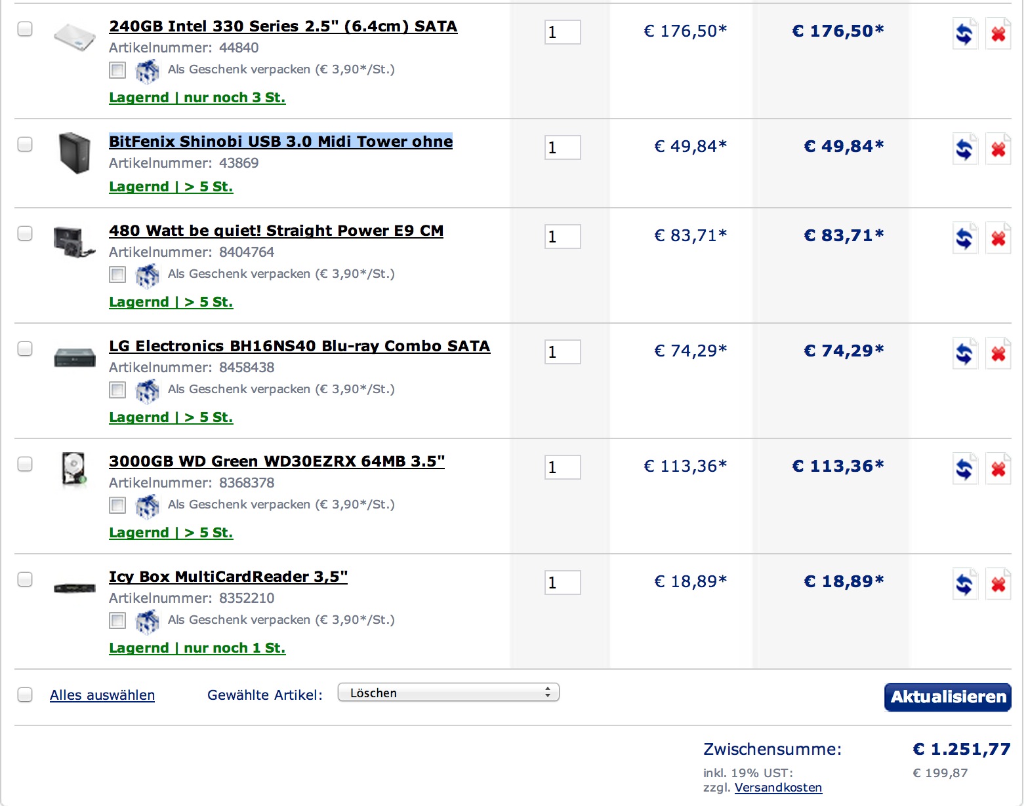This screenshot has width=1026, height=806.
Task: Click the gift icon under Intel 330 SSD
Action: coord(147,71)
